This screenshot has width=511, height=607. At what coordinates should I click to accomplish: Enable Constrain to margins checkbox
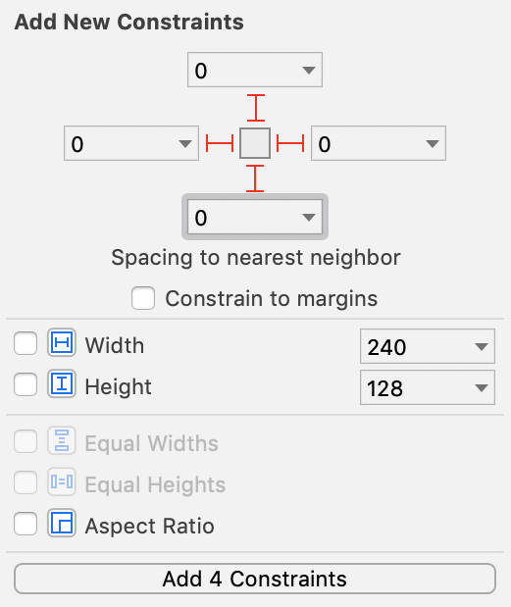click(143, 298)
